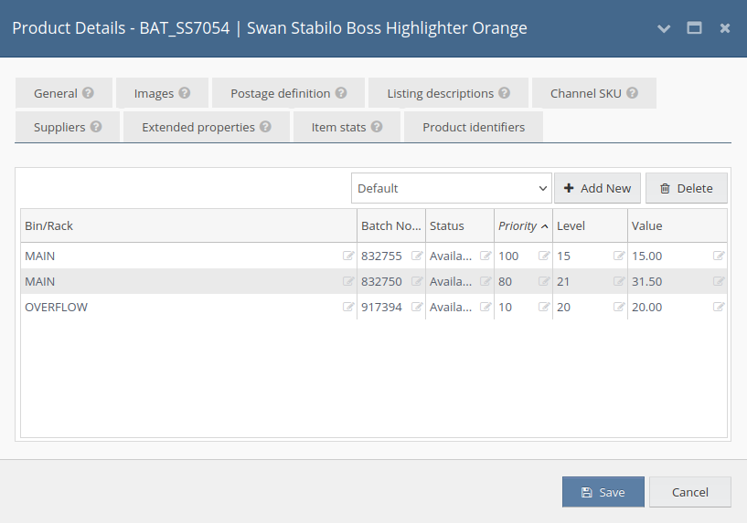Image resolution: width=747 pixels, height=523 pixels.
Task: Click the help icon on Images tab
Action: coord(185,93)
